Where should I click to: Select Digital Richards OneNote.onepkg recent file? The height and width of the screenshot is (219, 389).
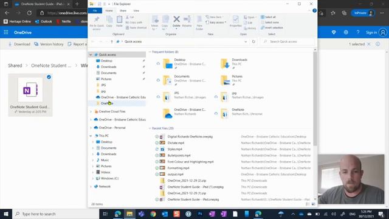pos(190,136)
